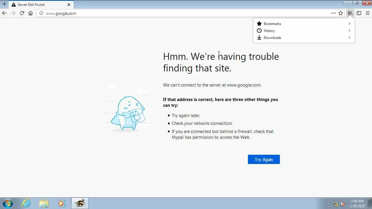Click 'Check your network connection.' text

click(202, 123)
